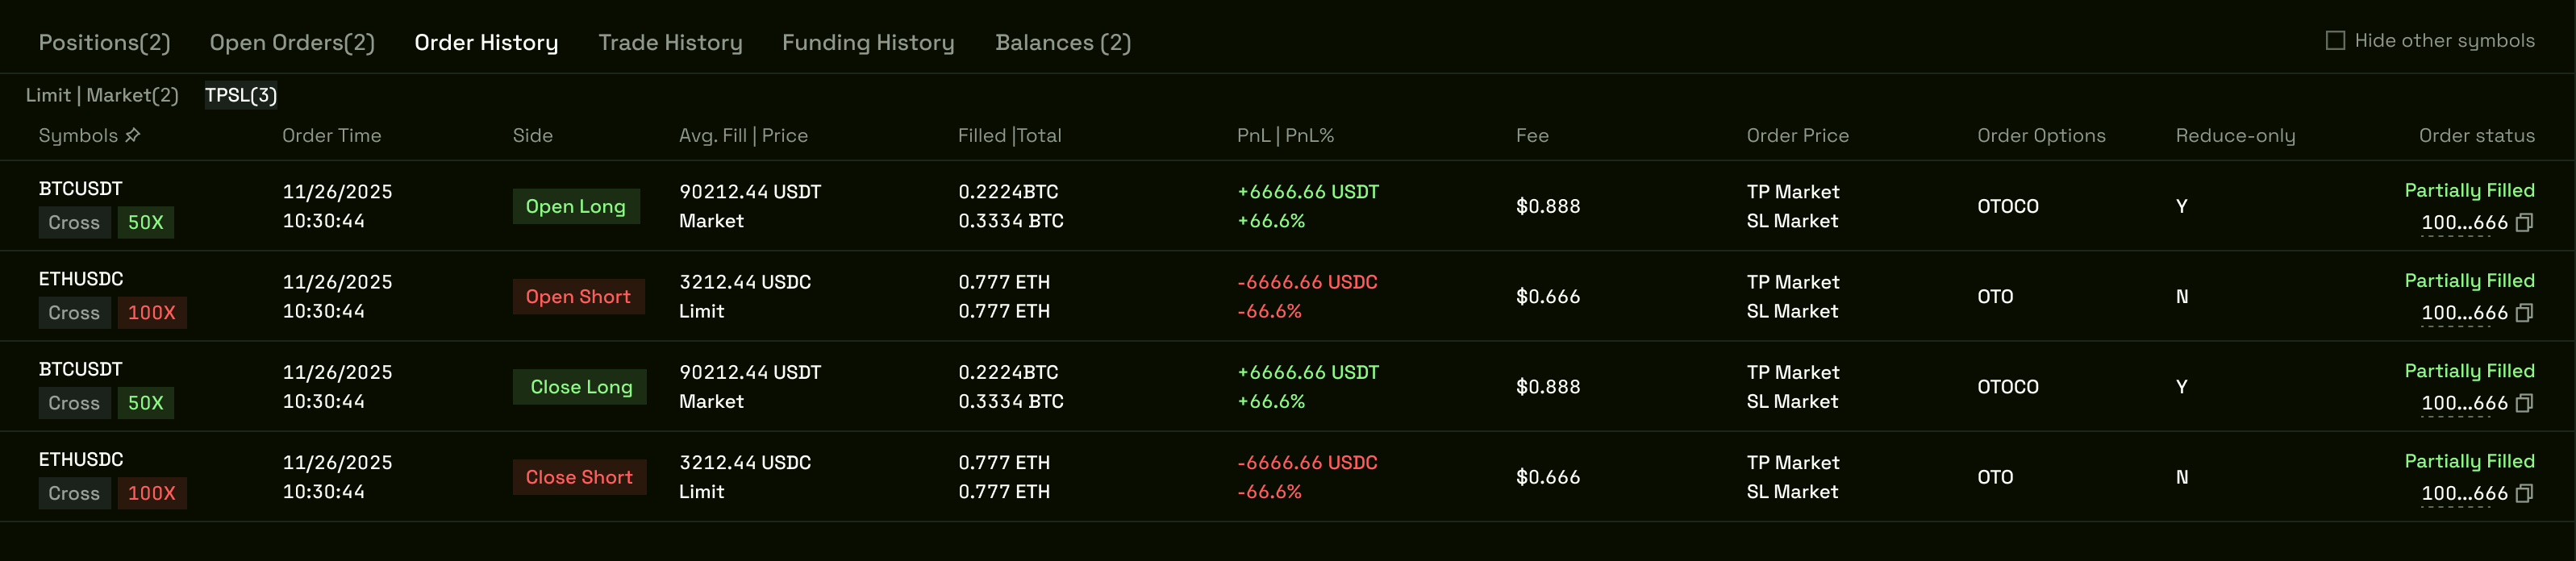
Task: Switch to the Positions(2) tab
Action: click(104, 43)
